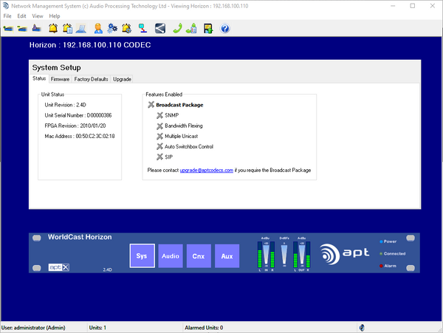Click the WorldCast Horizon device title
Image resolution: width=443 pixels, height=333 pixels.
80,237
